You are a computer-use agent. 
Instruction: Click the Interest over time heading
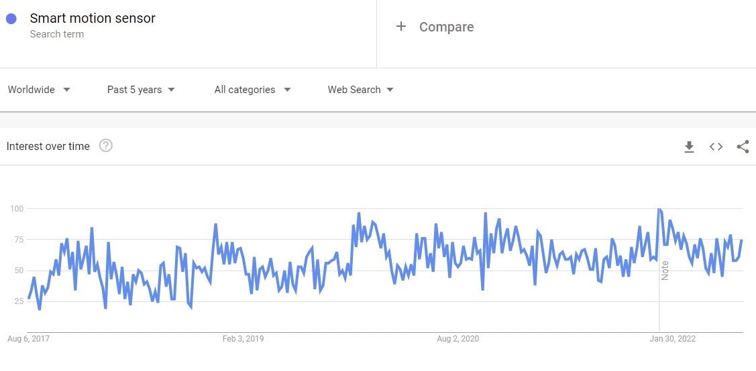point(48,147)
